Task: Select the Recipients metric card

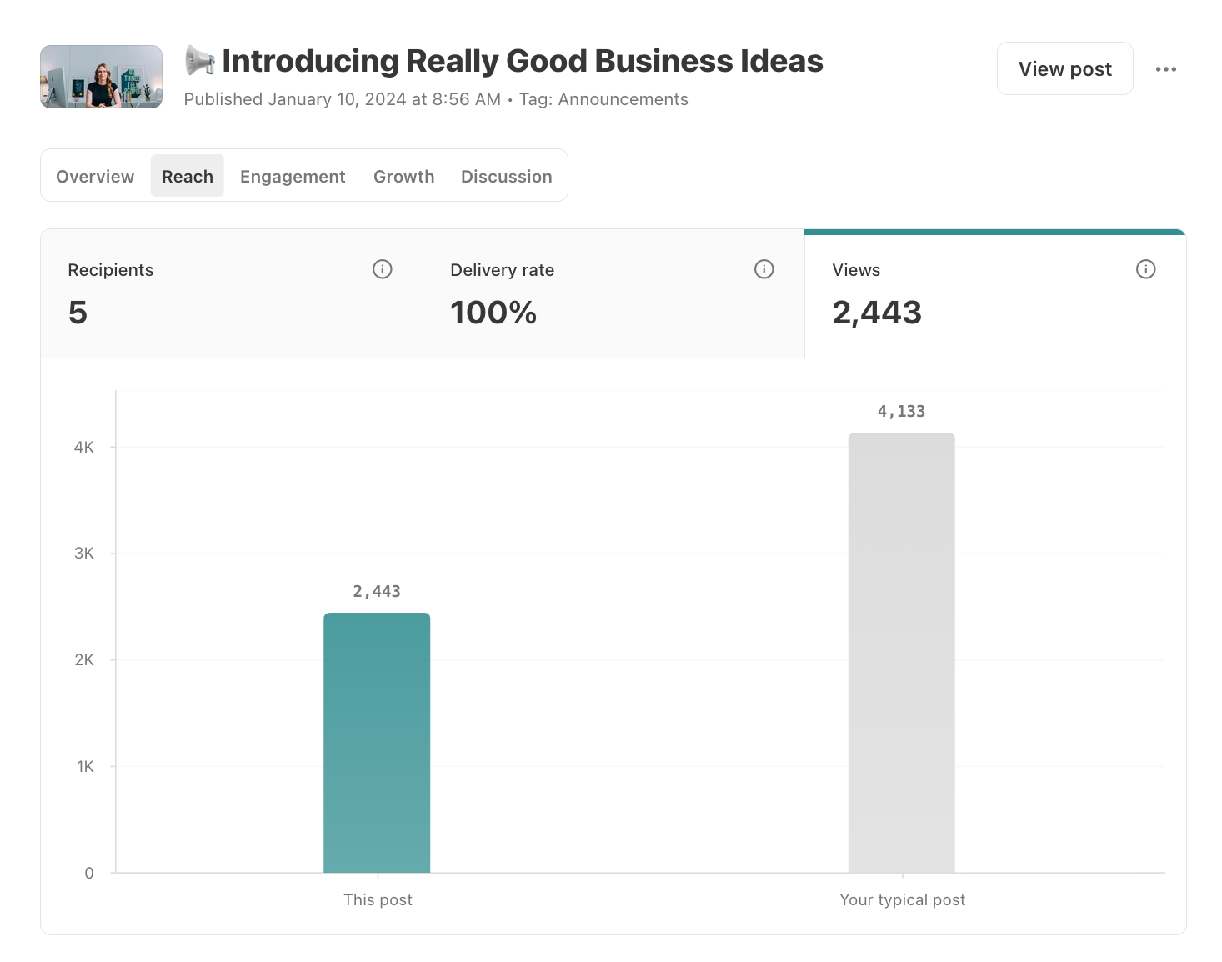Action: (x=232, y=293)
